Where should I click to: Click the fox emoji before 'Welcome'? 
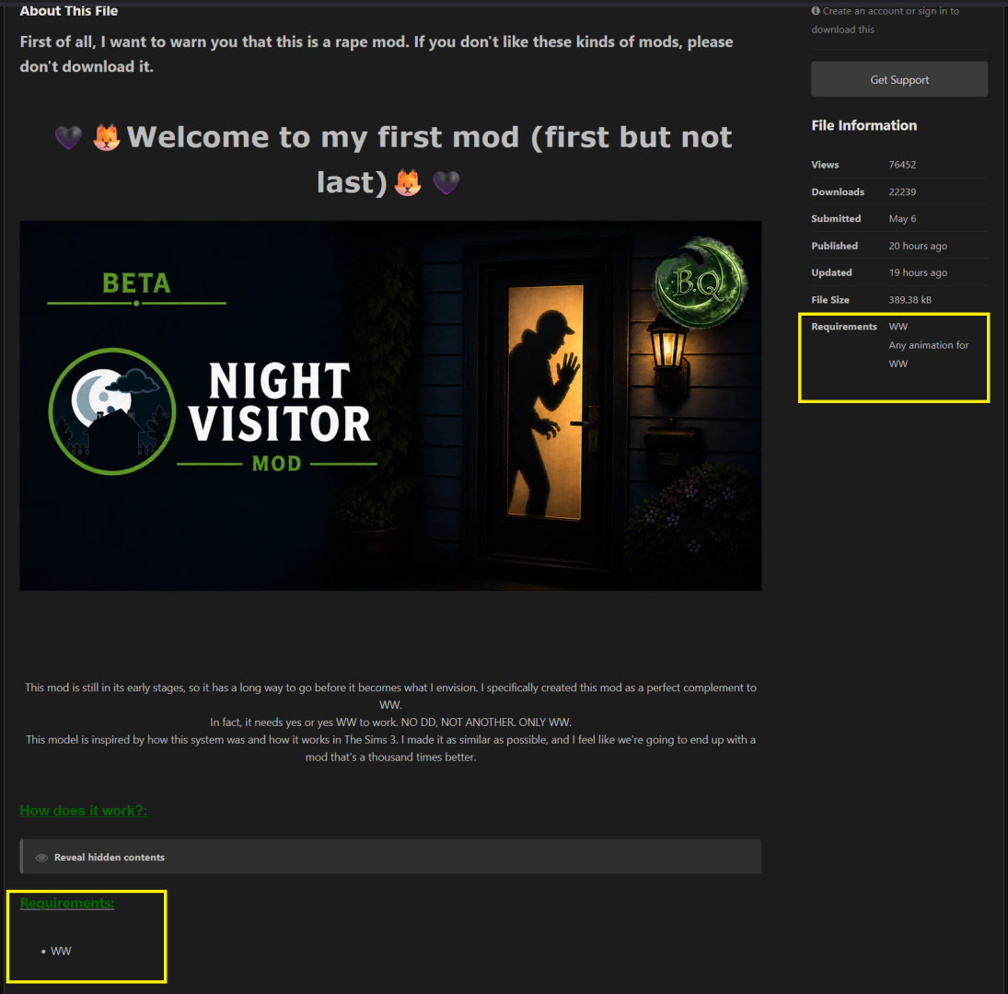pos(107,137)
